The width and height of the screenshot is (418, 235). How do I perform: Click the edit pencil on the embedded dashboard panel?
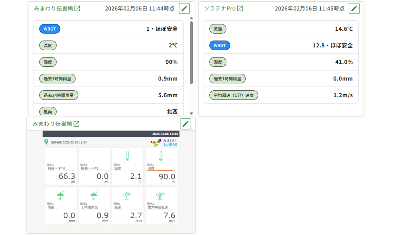185,124
